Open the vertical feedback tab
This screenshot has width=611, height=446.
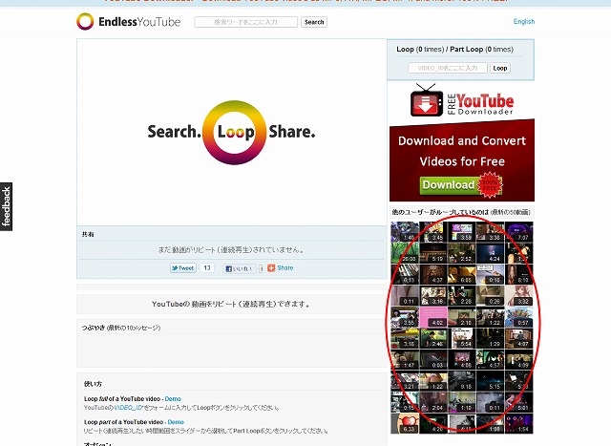(7, 206)
